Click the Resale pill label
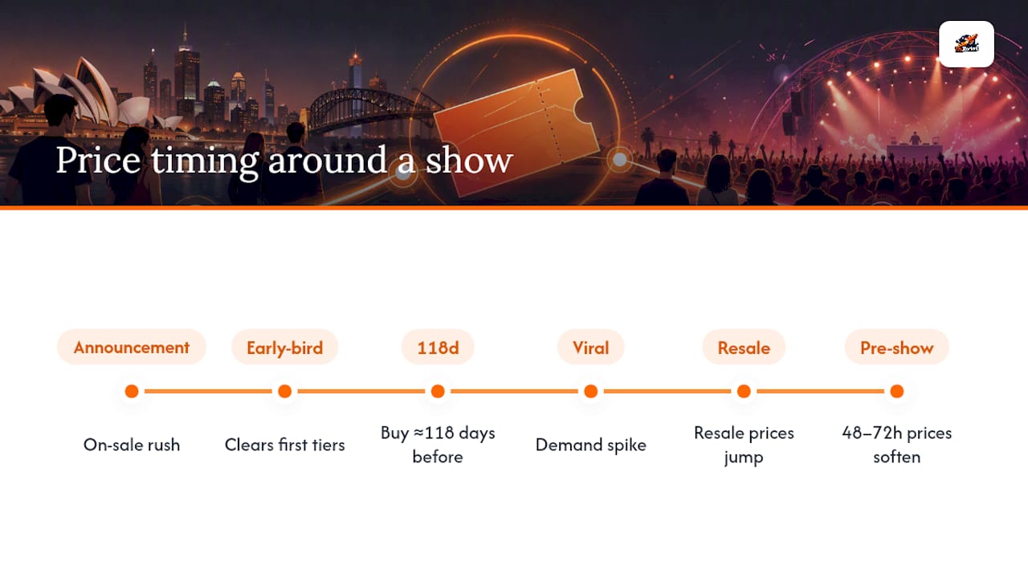 [x=744, y=348]
